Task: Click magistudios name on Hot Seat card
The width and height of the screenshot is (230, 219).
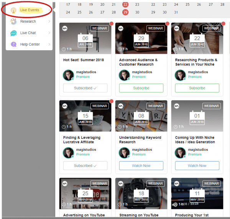Action: pos(86,72)
